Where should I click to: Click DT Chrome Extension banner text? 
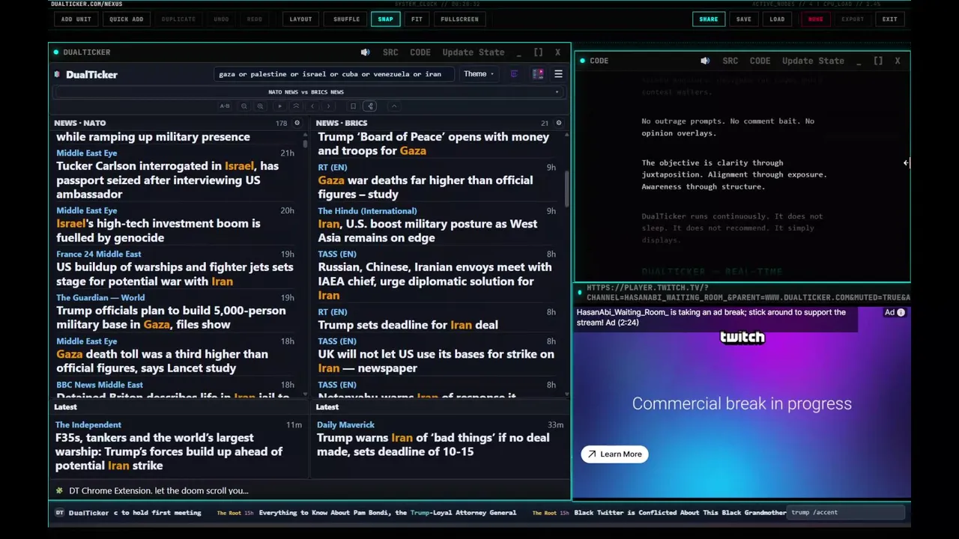[x=159, y=490]
